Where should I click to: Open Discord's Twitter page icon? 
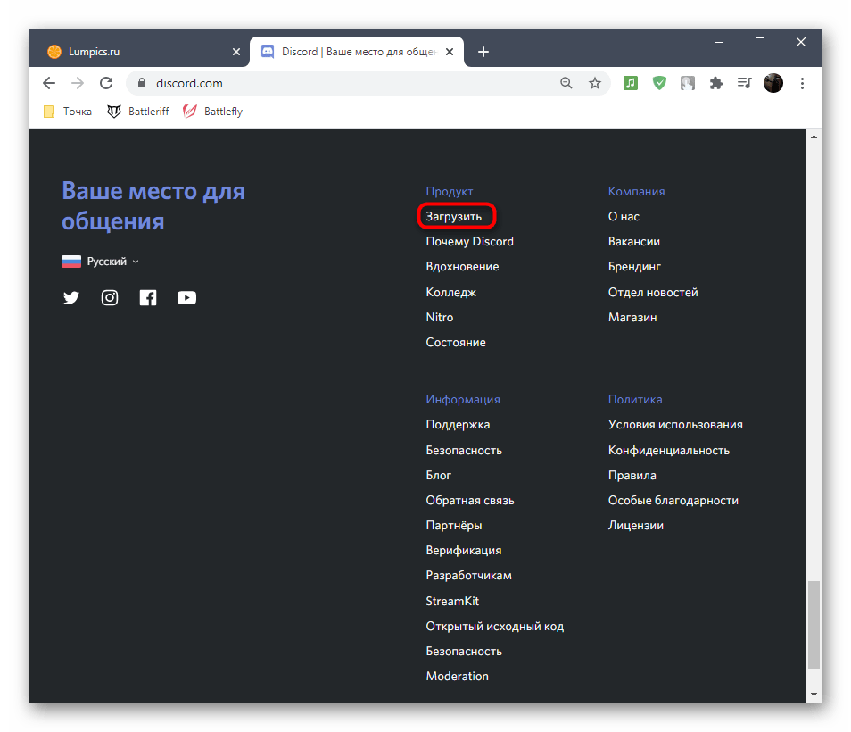coord(71,298)
